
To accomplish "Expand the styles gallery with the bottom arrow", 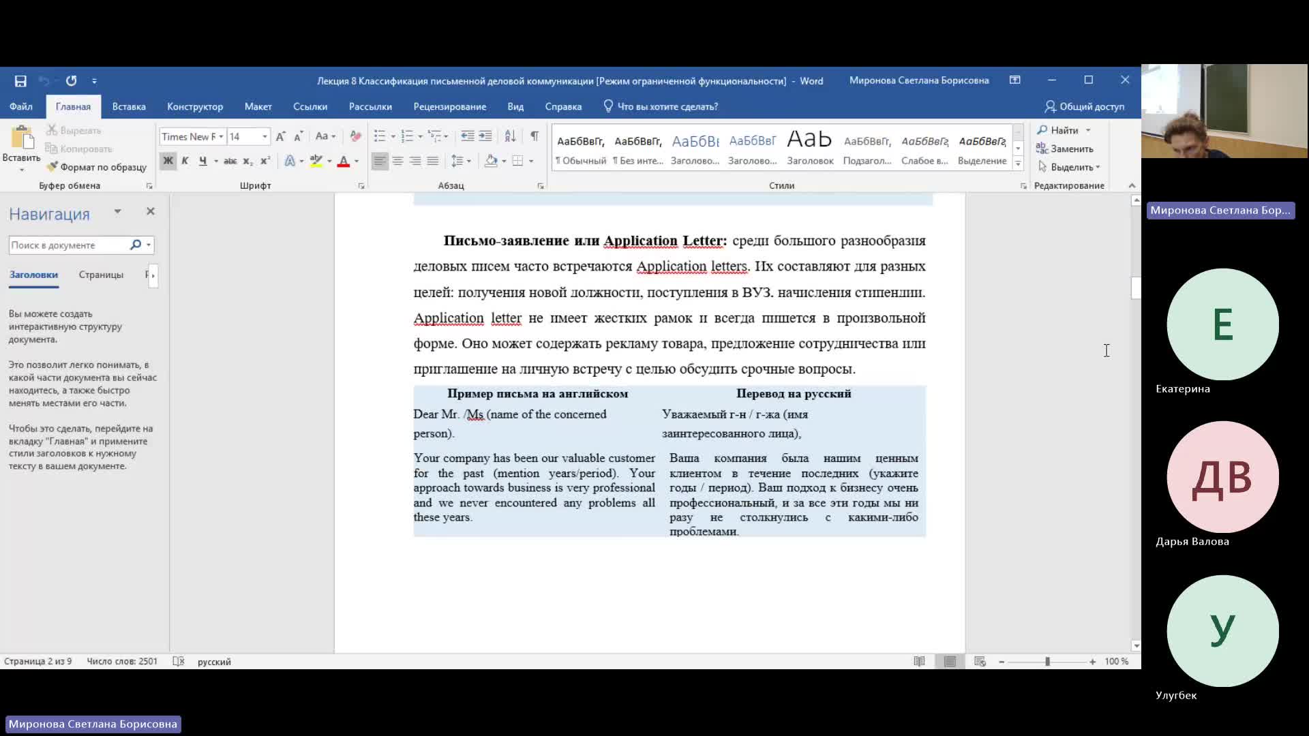I will coord(1018,164).
